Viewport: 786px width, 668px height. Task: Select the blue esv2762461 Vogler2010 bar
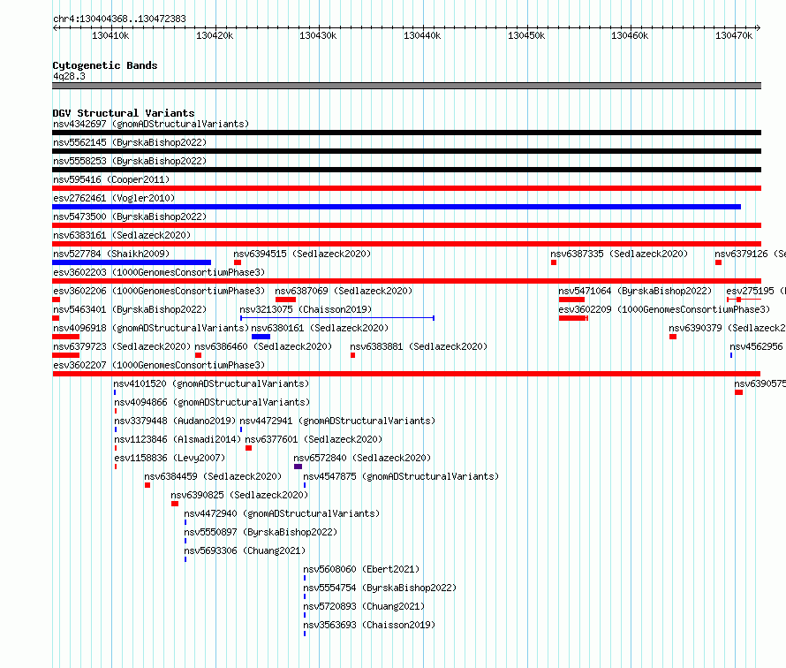[x=397, y=207]
